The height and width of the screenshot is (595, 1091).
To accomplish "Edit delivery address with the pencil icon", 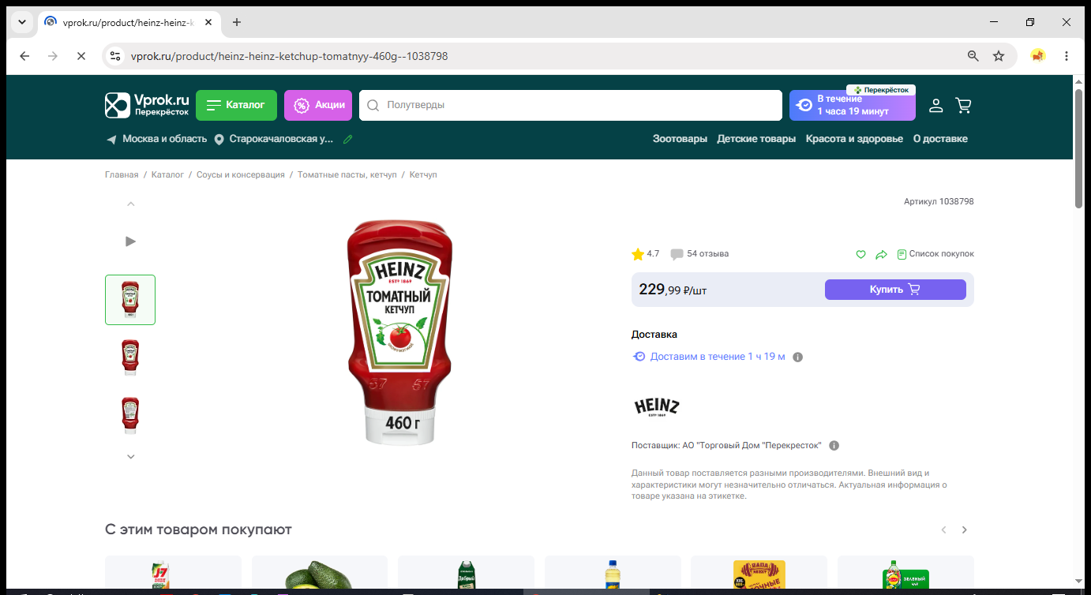I will tap(348, 139).
